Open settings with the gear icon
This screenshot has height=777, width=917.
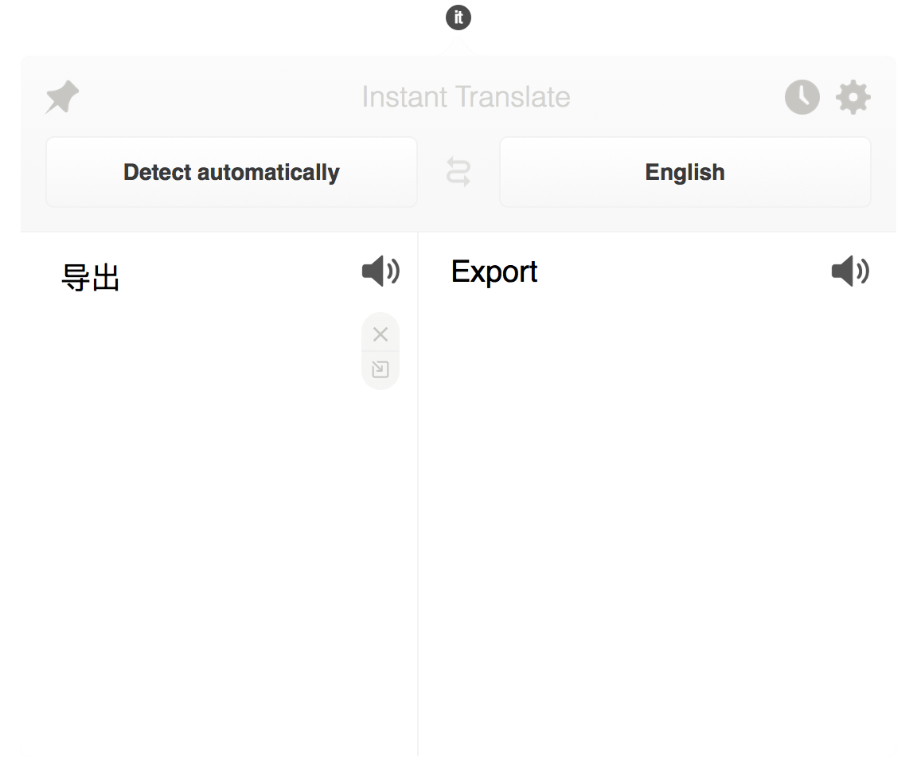point(853,97)
